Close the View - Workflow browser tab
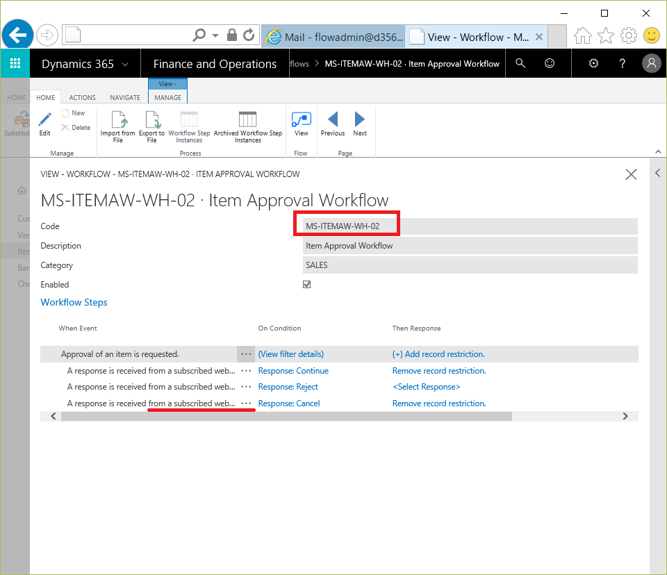The height and width of the screenshot is (575, 667). pyautogui.click(x=539, y=37)
